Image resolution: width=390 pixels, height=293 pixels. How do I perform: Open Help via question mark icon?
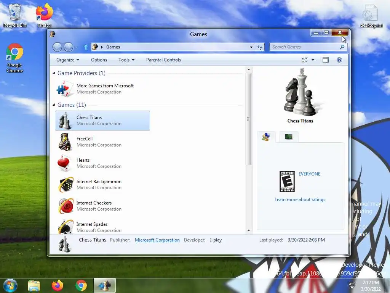(339, 60)
